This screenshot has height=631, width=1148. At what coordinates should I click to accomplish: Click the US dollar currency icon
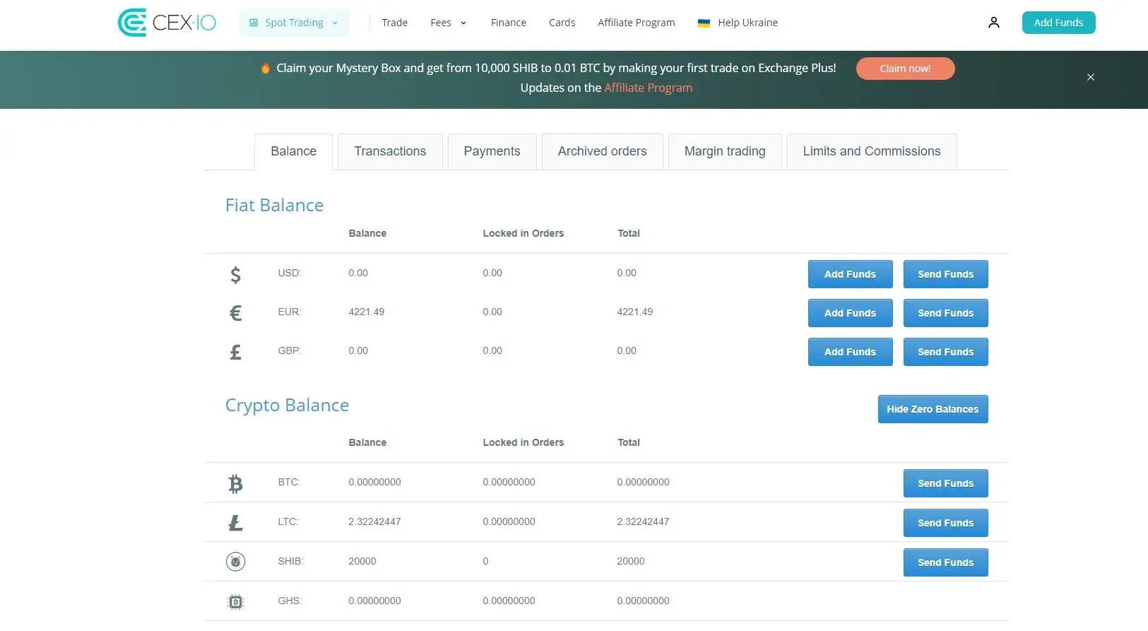point(235,274)
